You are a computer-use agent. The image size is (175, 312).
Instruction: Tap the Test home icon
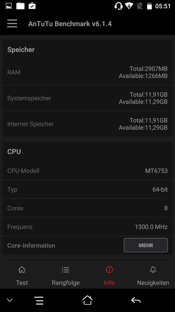click(x=22, y=270)
